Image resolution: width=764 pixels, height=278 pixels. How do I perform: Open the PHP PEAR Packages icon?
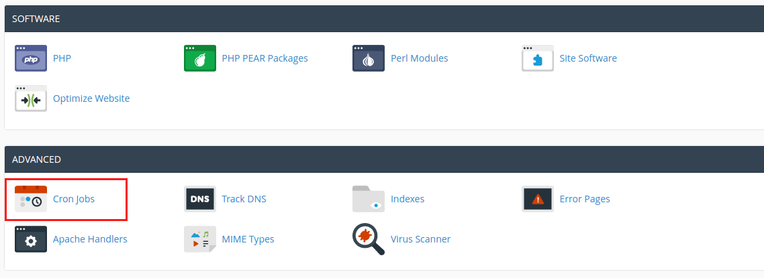pos(200,58)
